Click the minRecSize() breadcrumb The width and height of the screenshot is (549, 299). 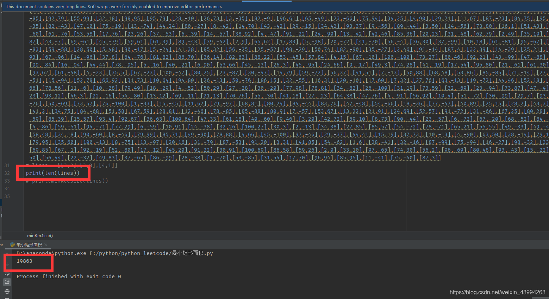[x=40, y=236]
